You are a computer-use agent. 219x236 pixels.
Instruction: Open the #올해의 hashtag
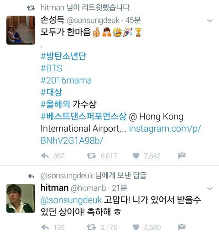55,104
